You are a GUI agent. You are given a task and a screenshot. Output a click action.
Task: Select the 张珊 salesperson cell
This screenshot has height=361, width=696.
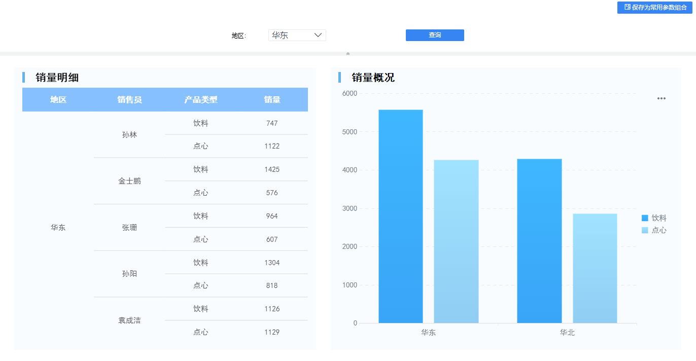tap(129, 228)
